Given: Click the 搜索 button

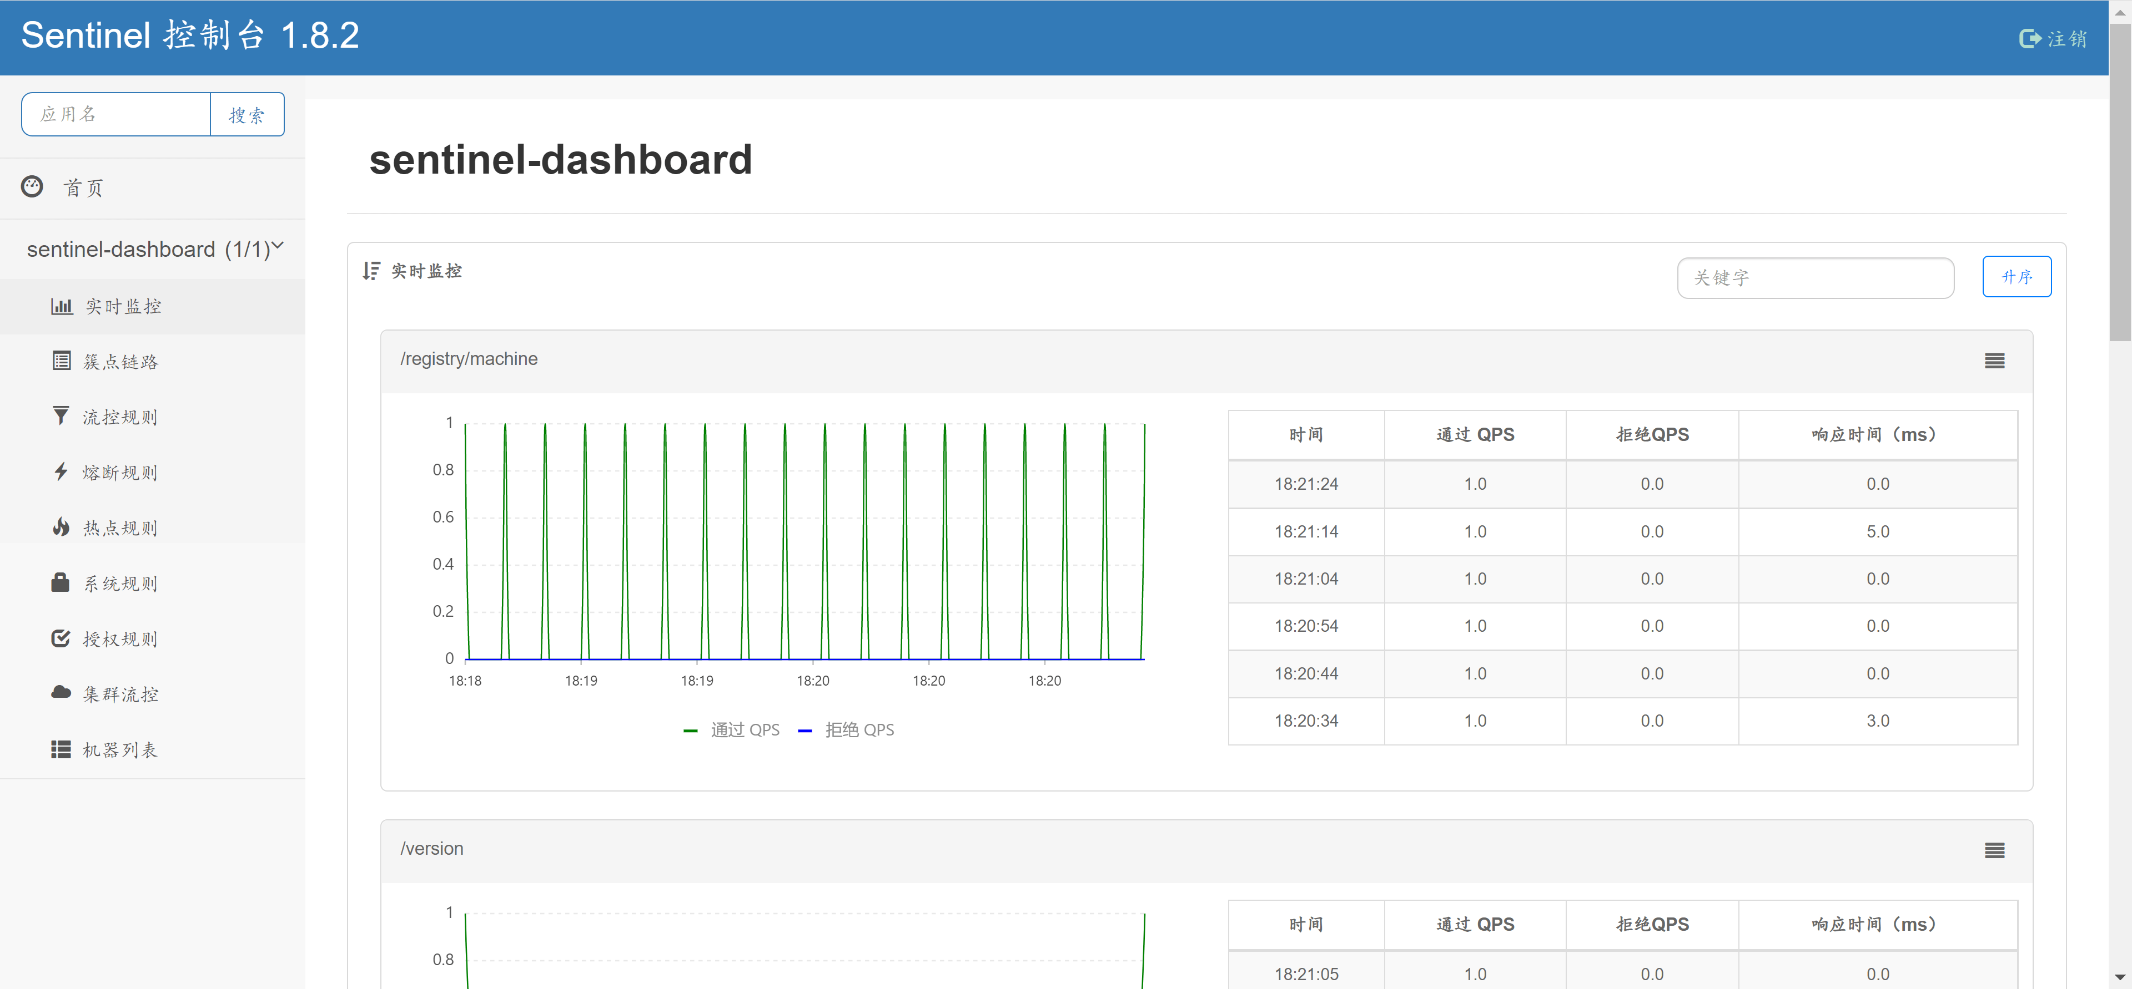Looking at the screenshot, I should tap(247, 114).
